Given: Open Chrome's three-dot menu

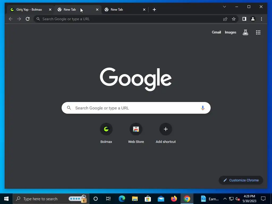Looking at the screenshot, I should pyautogui.click(x=261, y=19).
